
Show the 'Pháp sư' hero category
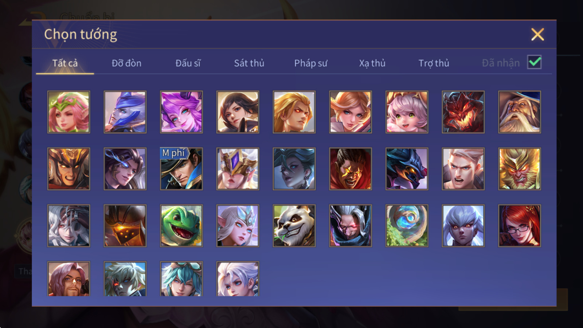point(311,63)
